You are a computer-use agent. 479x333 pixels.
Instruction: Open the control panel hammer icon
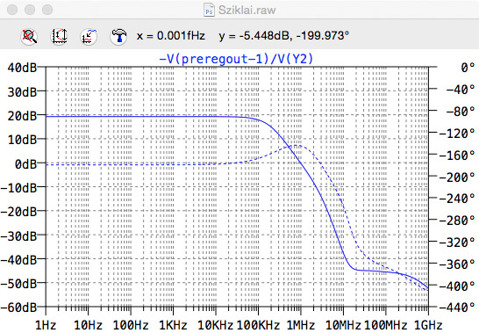tap(118, 36)
